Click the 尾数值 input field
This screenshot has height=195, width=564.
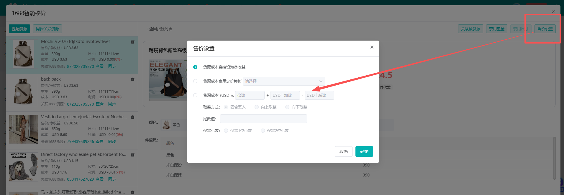pos(263,119)
